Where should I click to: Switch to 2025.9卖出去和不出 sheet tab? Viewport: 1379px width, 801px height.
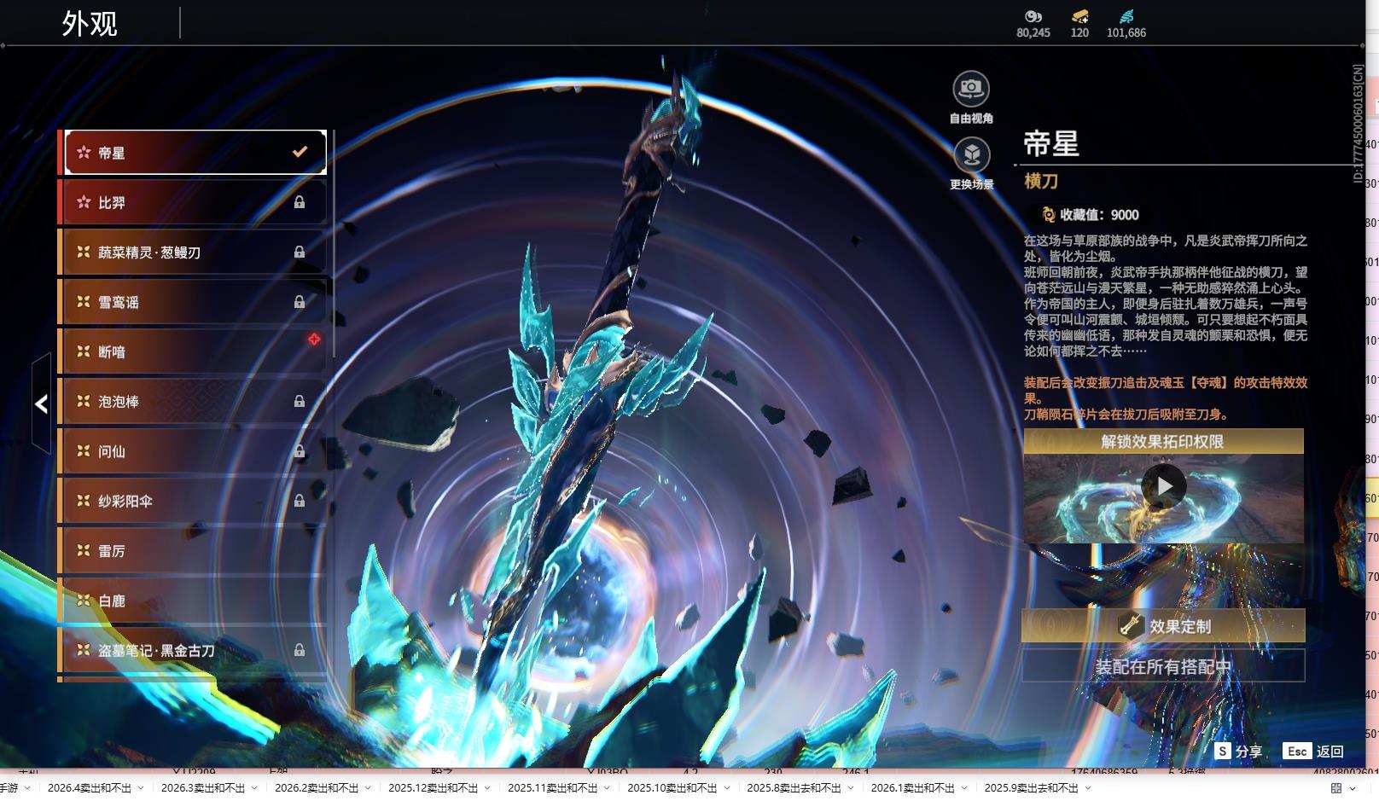[x=1032, y=788]
